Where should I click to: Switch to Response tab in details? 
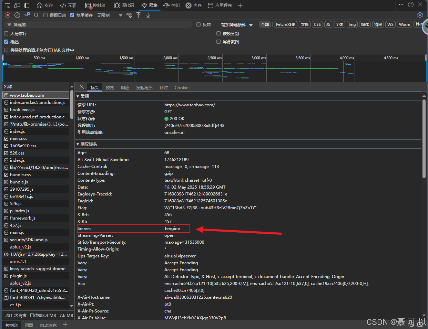pyautogui.click(x=125, y=88)
